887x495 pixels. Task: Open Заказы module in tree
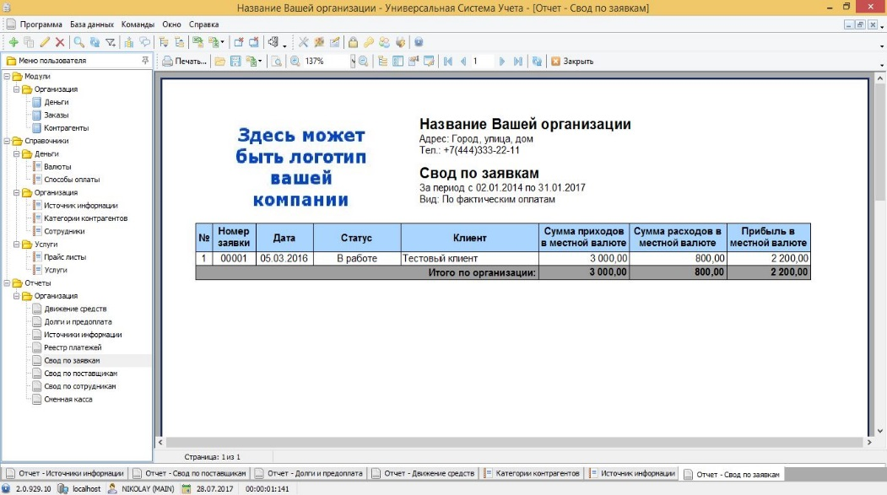point(56,115)
